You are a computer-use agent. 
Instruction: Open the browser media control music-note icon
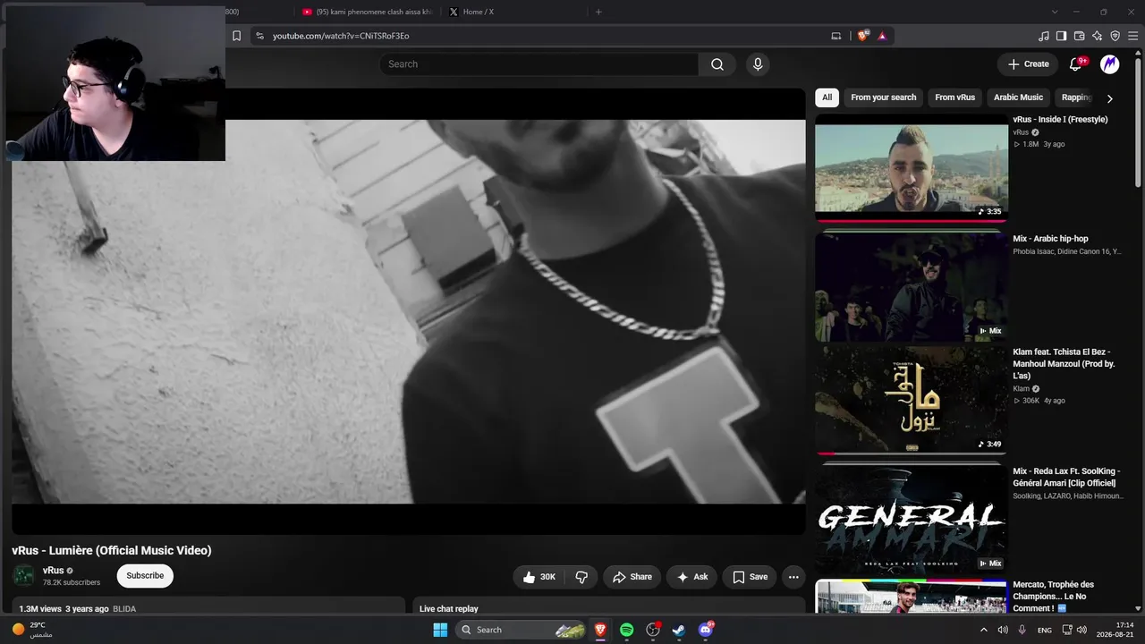point(1043,36)
